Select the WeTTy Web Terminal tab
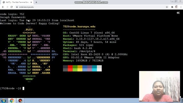The width and height of the screenshot is (183, 103). click(x=17, y=2)
